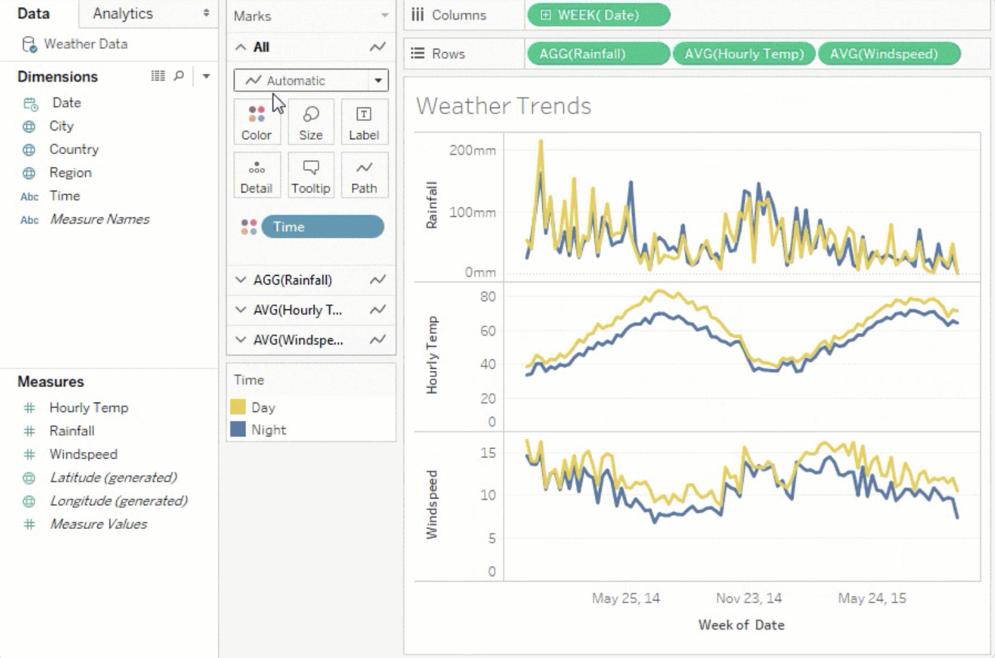The image size is (995, 658).
Task: Click the Size button in Marks card
Action: 310,122
